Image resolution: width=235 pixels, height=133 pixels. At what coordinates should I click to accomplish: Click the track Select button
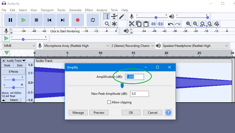pyautogui.click(x=14, y=100)
